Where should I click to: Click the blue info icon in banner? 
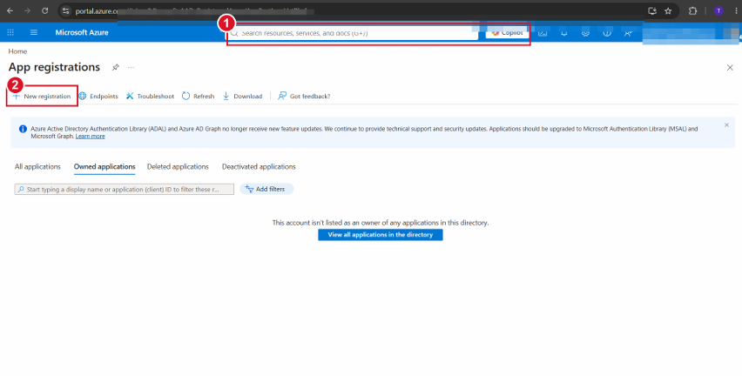23,129
